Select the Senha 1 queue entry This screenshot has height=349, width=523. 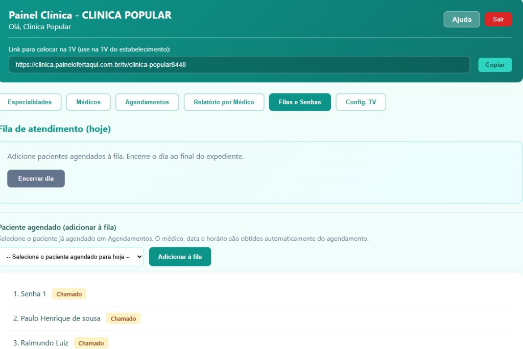click(x=30, y=294)
